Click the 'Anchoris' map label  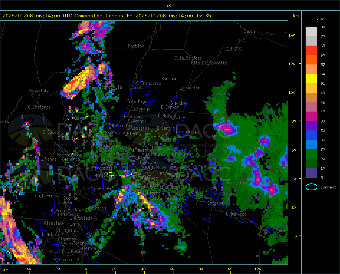(x=97, y=208)
